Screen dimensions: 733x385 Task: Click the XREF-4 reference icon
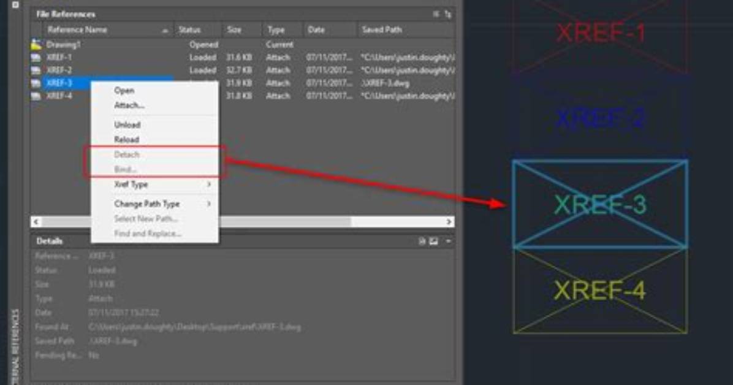pyautogui.click(x=36, y=96)
